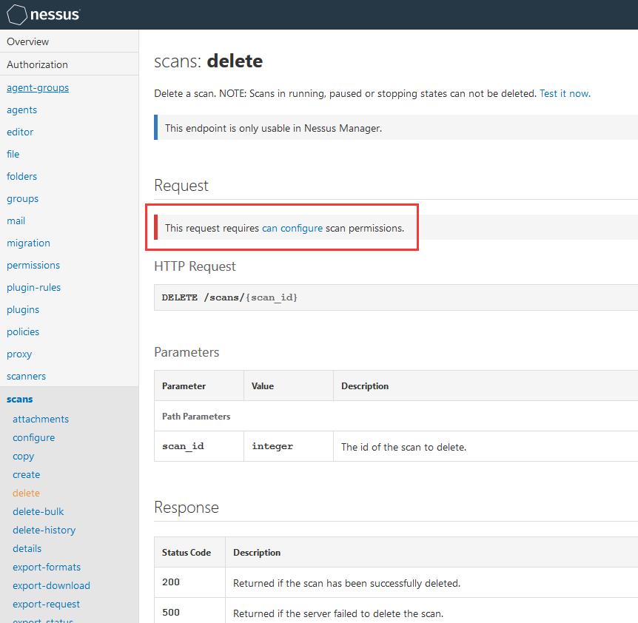The width and height of the screenshot is (638, 623).
Task: Open the Overview page
Action: pos(27,41)
